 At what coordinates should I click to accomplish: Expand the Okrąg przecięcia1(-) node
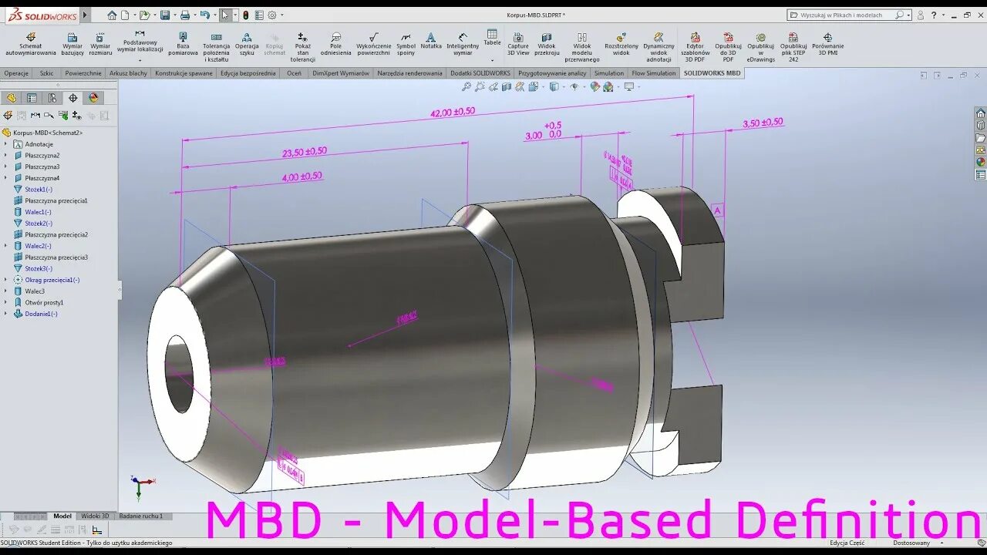(5, 280)
